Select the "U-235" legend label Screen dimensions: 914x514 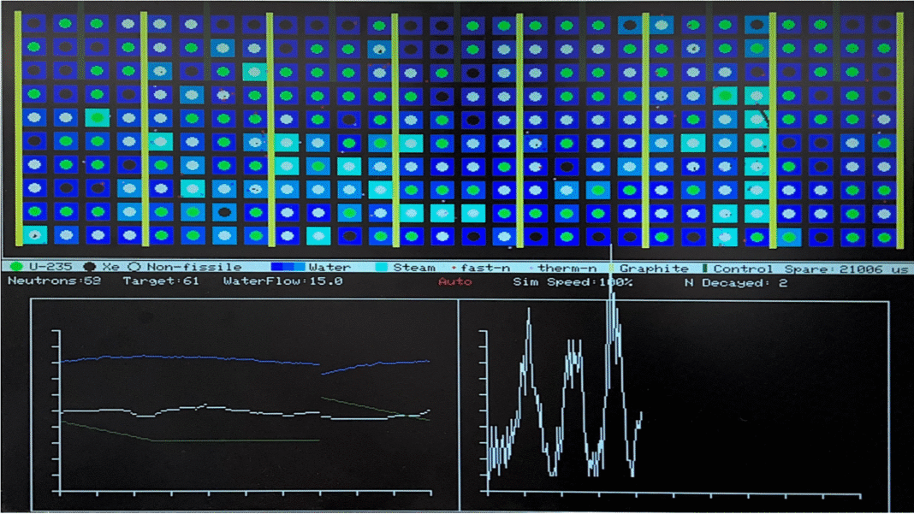click(50, 266)
